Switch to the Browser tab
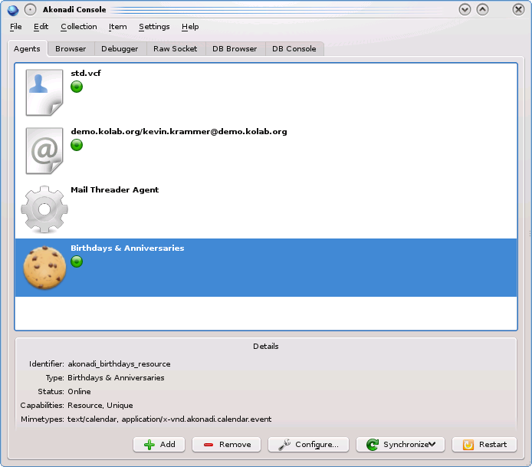This screenshot has width=532, height=467. click(x=71, y=49)
